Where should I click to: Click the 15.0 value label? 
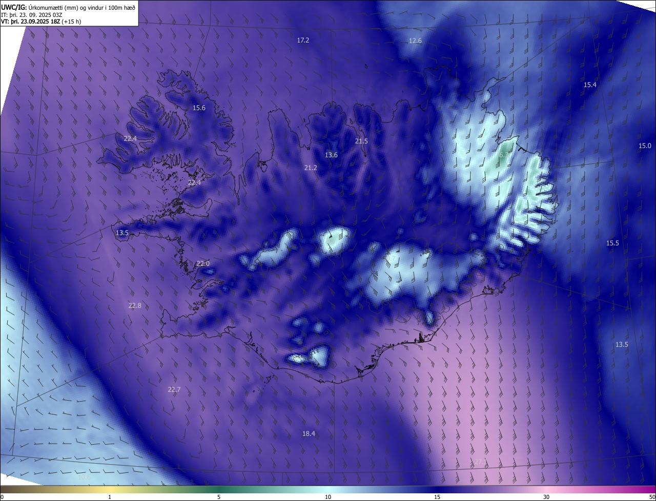[x=645, y=145]
